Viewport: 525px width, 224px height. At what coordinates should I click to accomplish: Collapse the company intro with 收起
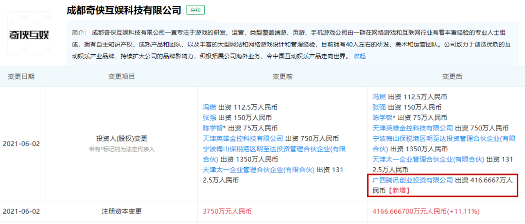(x=360, y=56)
